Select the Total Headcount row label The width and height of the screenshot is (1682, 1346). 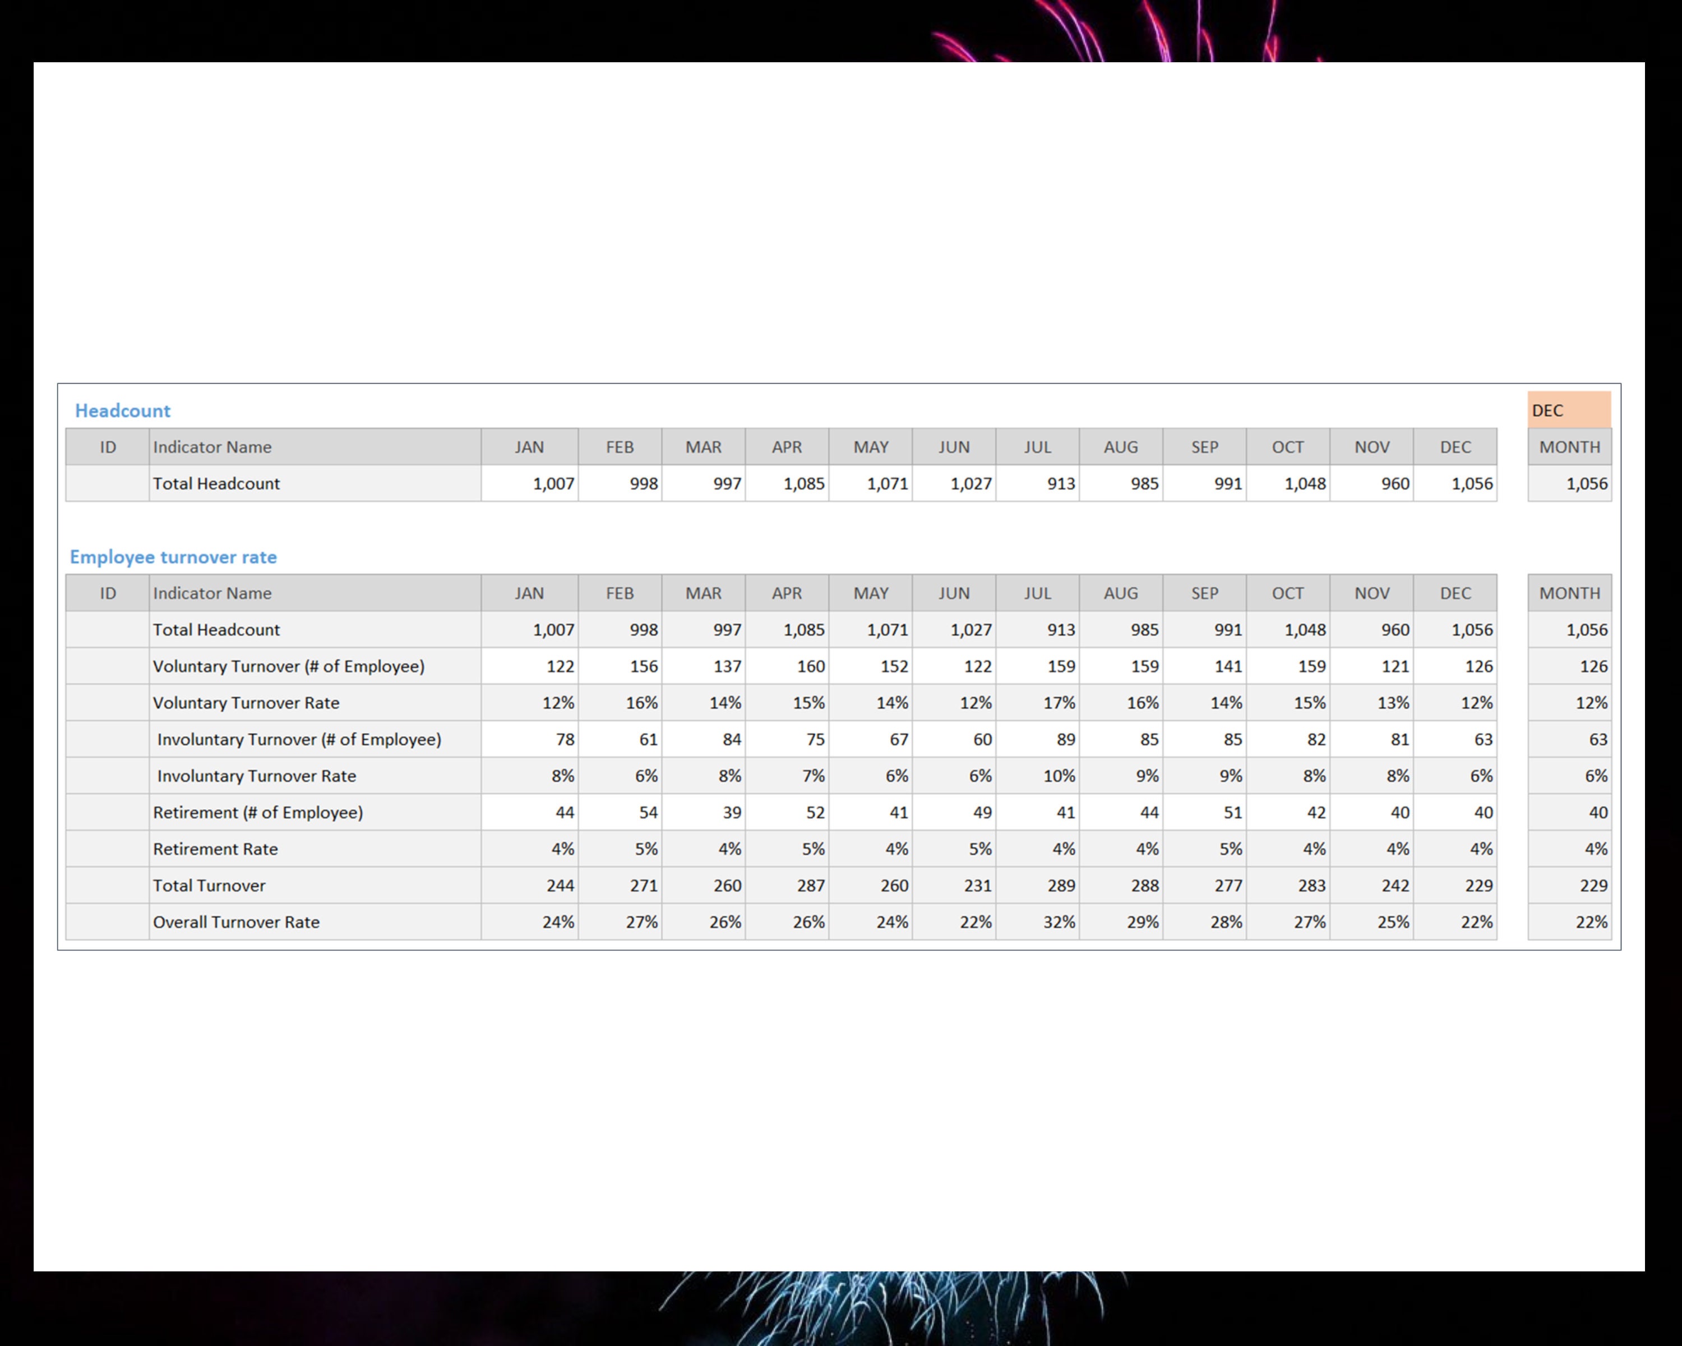pyautogui.click(x=216, y=483)
